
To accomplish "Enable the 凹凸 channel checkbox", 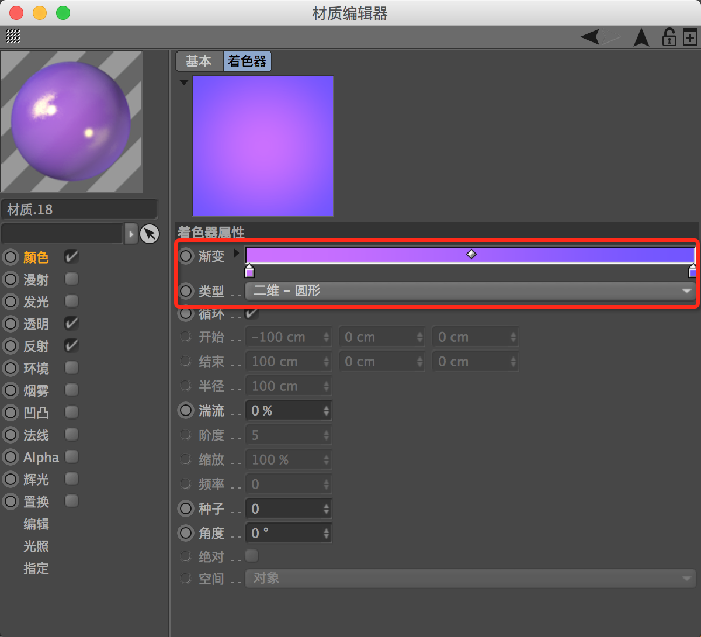I will point(71,412).
